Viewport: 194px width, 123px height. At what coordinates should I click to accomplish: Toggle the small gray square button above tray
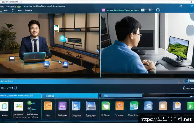(x=180, y=81)
